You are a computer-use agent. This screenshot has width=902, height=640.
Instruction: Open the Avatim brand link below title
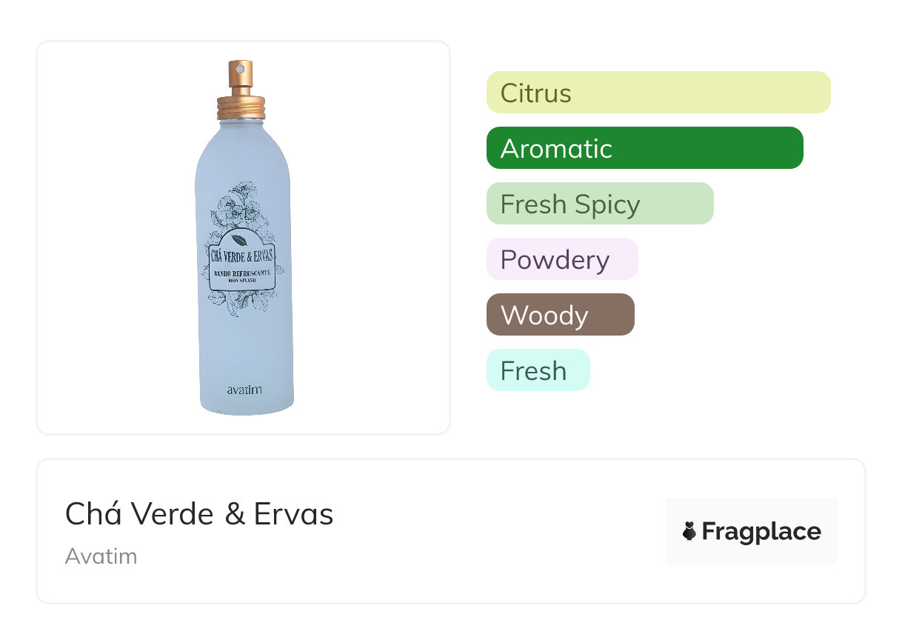(101, 556)
